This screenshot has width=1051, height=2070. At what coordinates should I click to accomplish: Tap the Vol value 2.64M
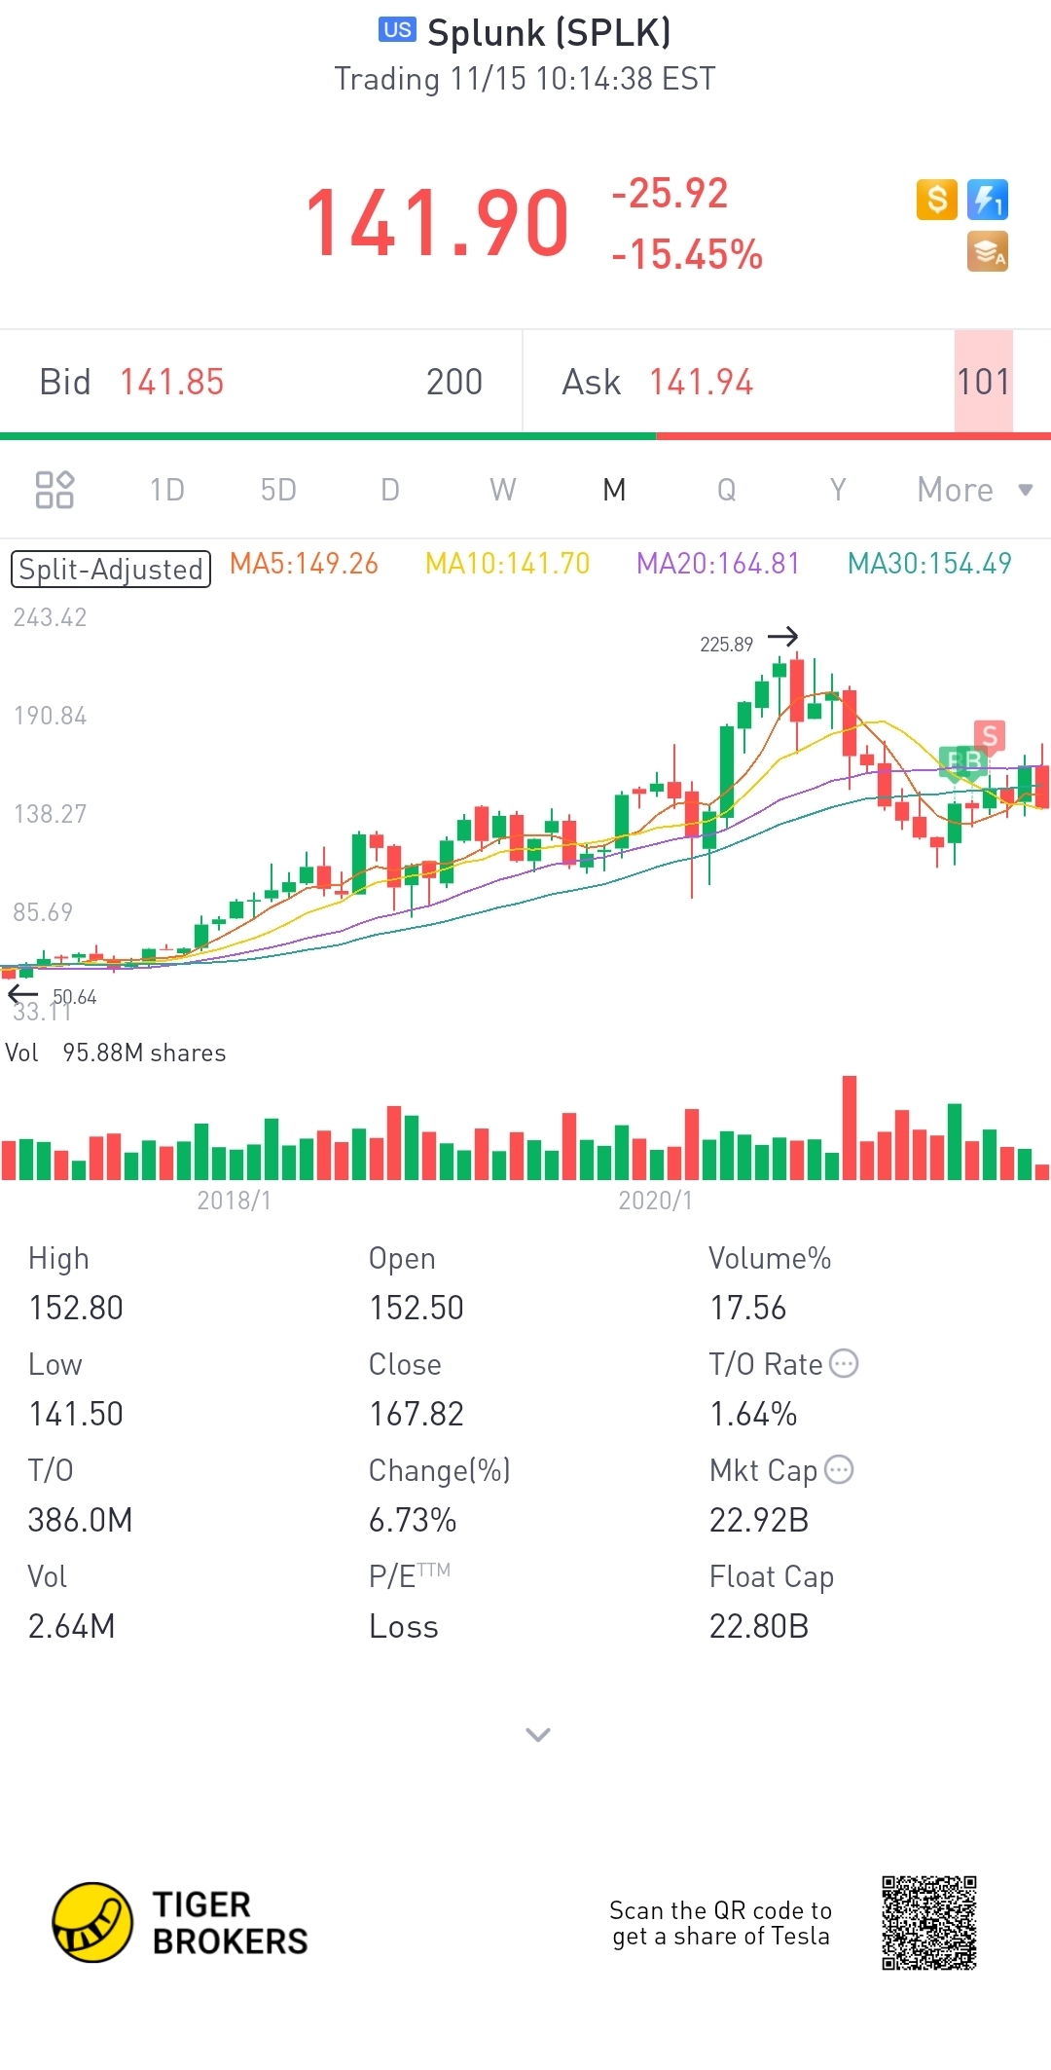pos(72,1626)
